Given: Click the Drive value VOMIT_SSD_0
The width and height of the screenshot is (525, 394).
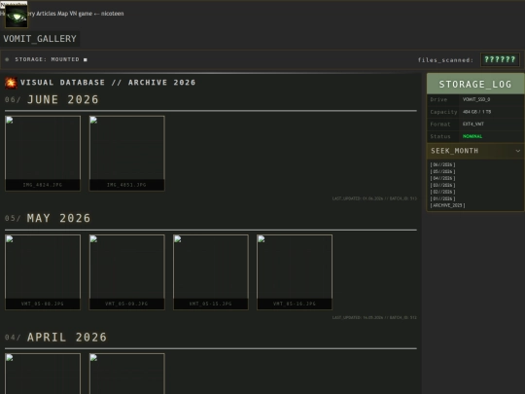Looking at the screenshot, I should tap(476, 99).
